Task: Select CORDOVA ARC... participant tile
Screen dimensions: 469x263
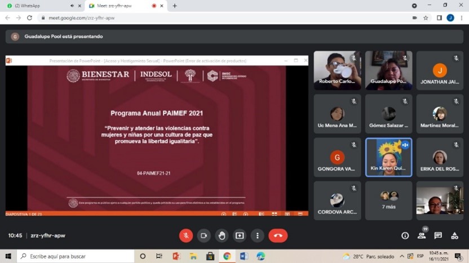Action: (337, 200)
